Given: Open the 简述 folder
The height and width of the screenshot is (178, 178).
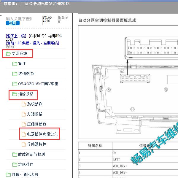Looking at the screenshot, I should 22,63.
